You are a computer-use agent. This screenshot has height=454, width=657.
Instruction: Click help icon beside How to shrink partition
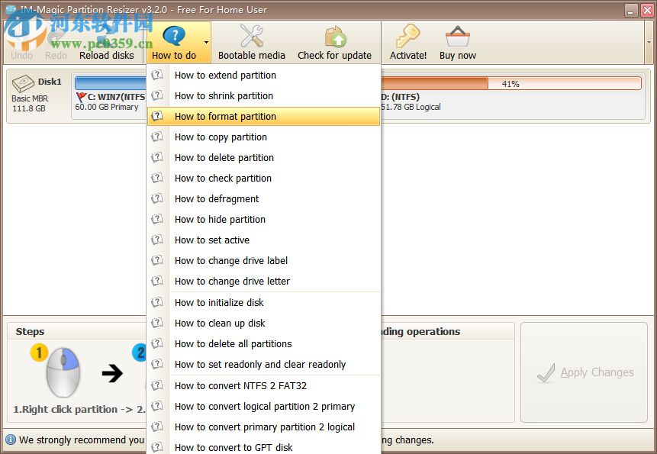click(x=157, y=95)
